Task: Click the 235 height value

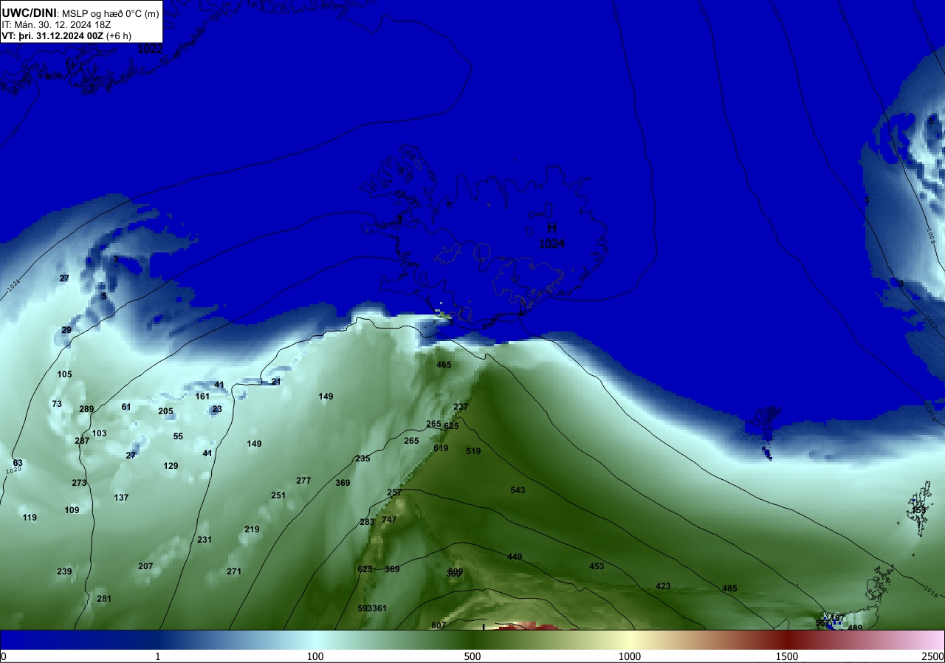Action: pos(362,458)
